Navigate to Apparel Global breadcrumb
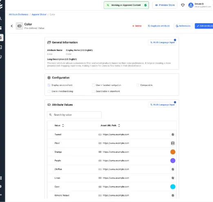This screenshot has height=202, width=213. [x=39, y=14]
